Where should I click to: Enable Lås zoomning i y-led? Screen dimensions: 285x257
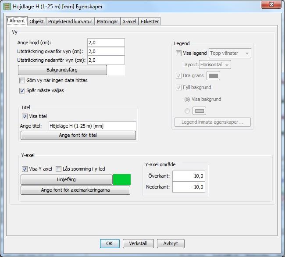(x=58, y=169)
